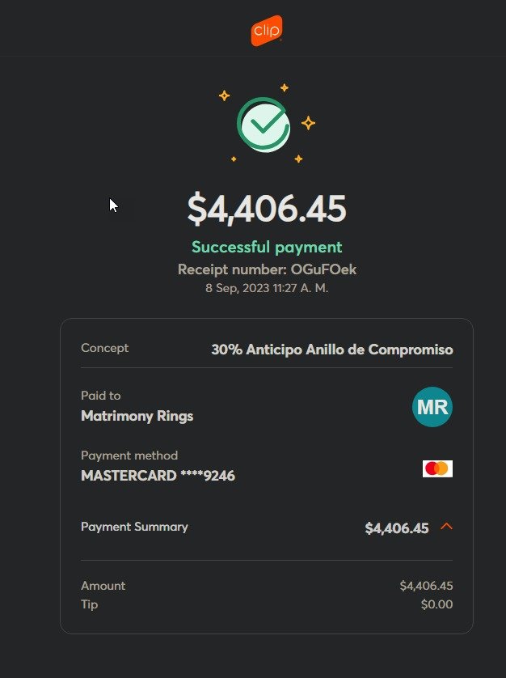Image resolution: width=506 pixels, height=678 pixels.
Task: Click the orange Clip logo
Action: click(267, 31)
